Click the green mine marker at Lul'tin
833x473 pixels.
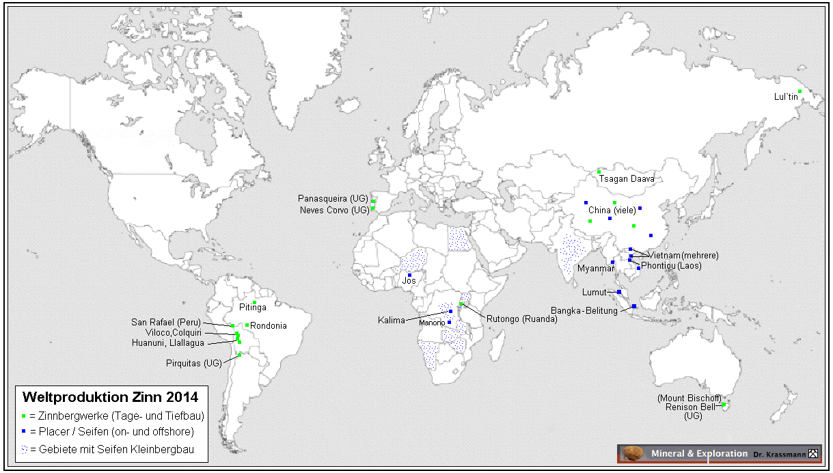coord(800,92)
